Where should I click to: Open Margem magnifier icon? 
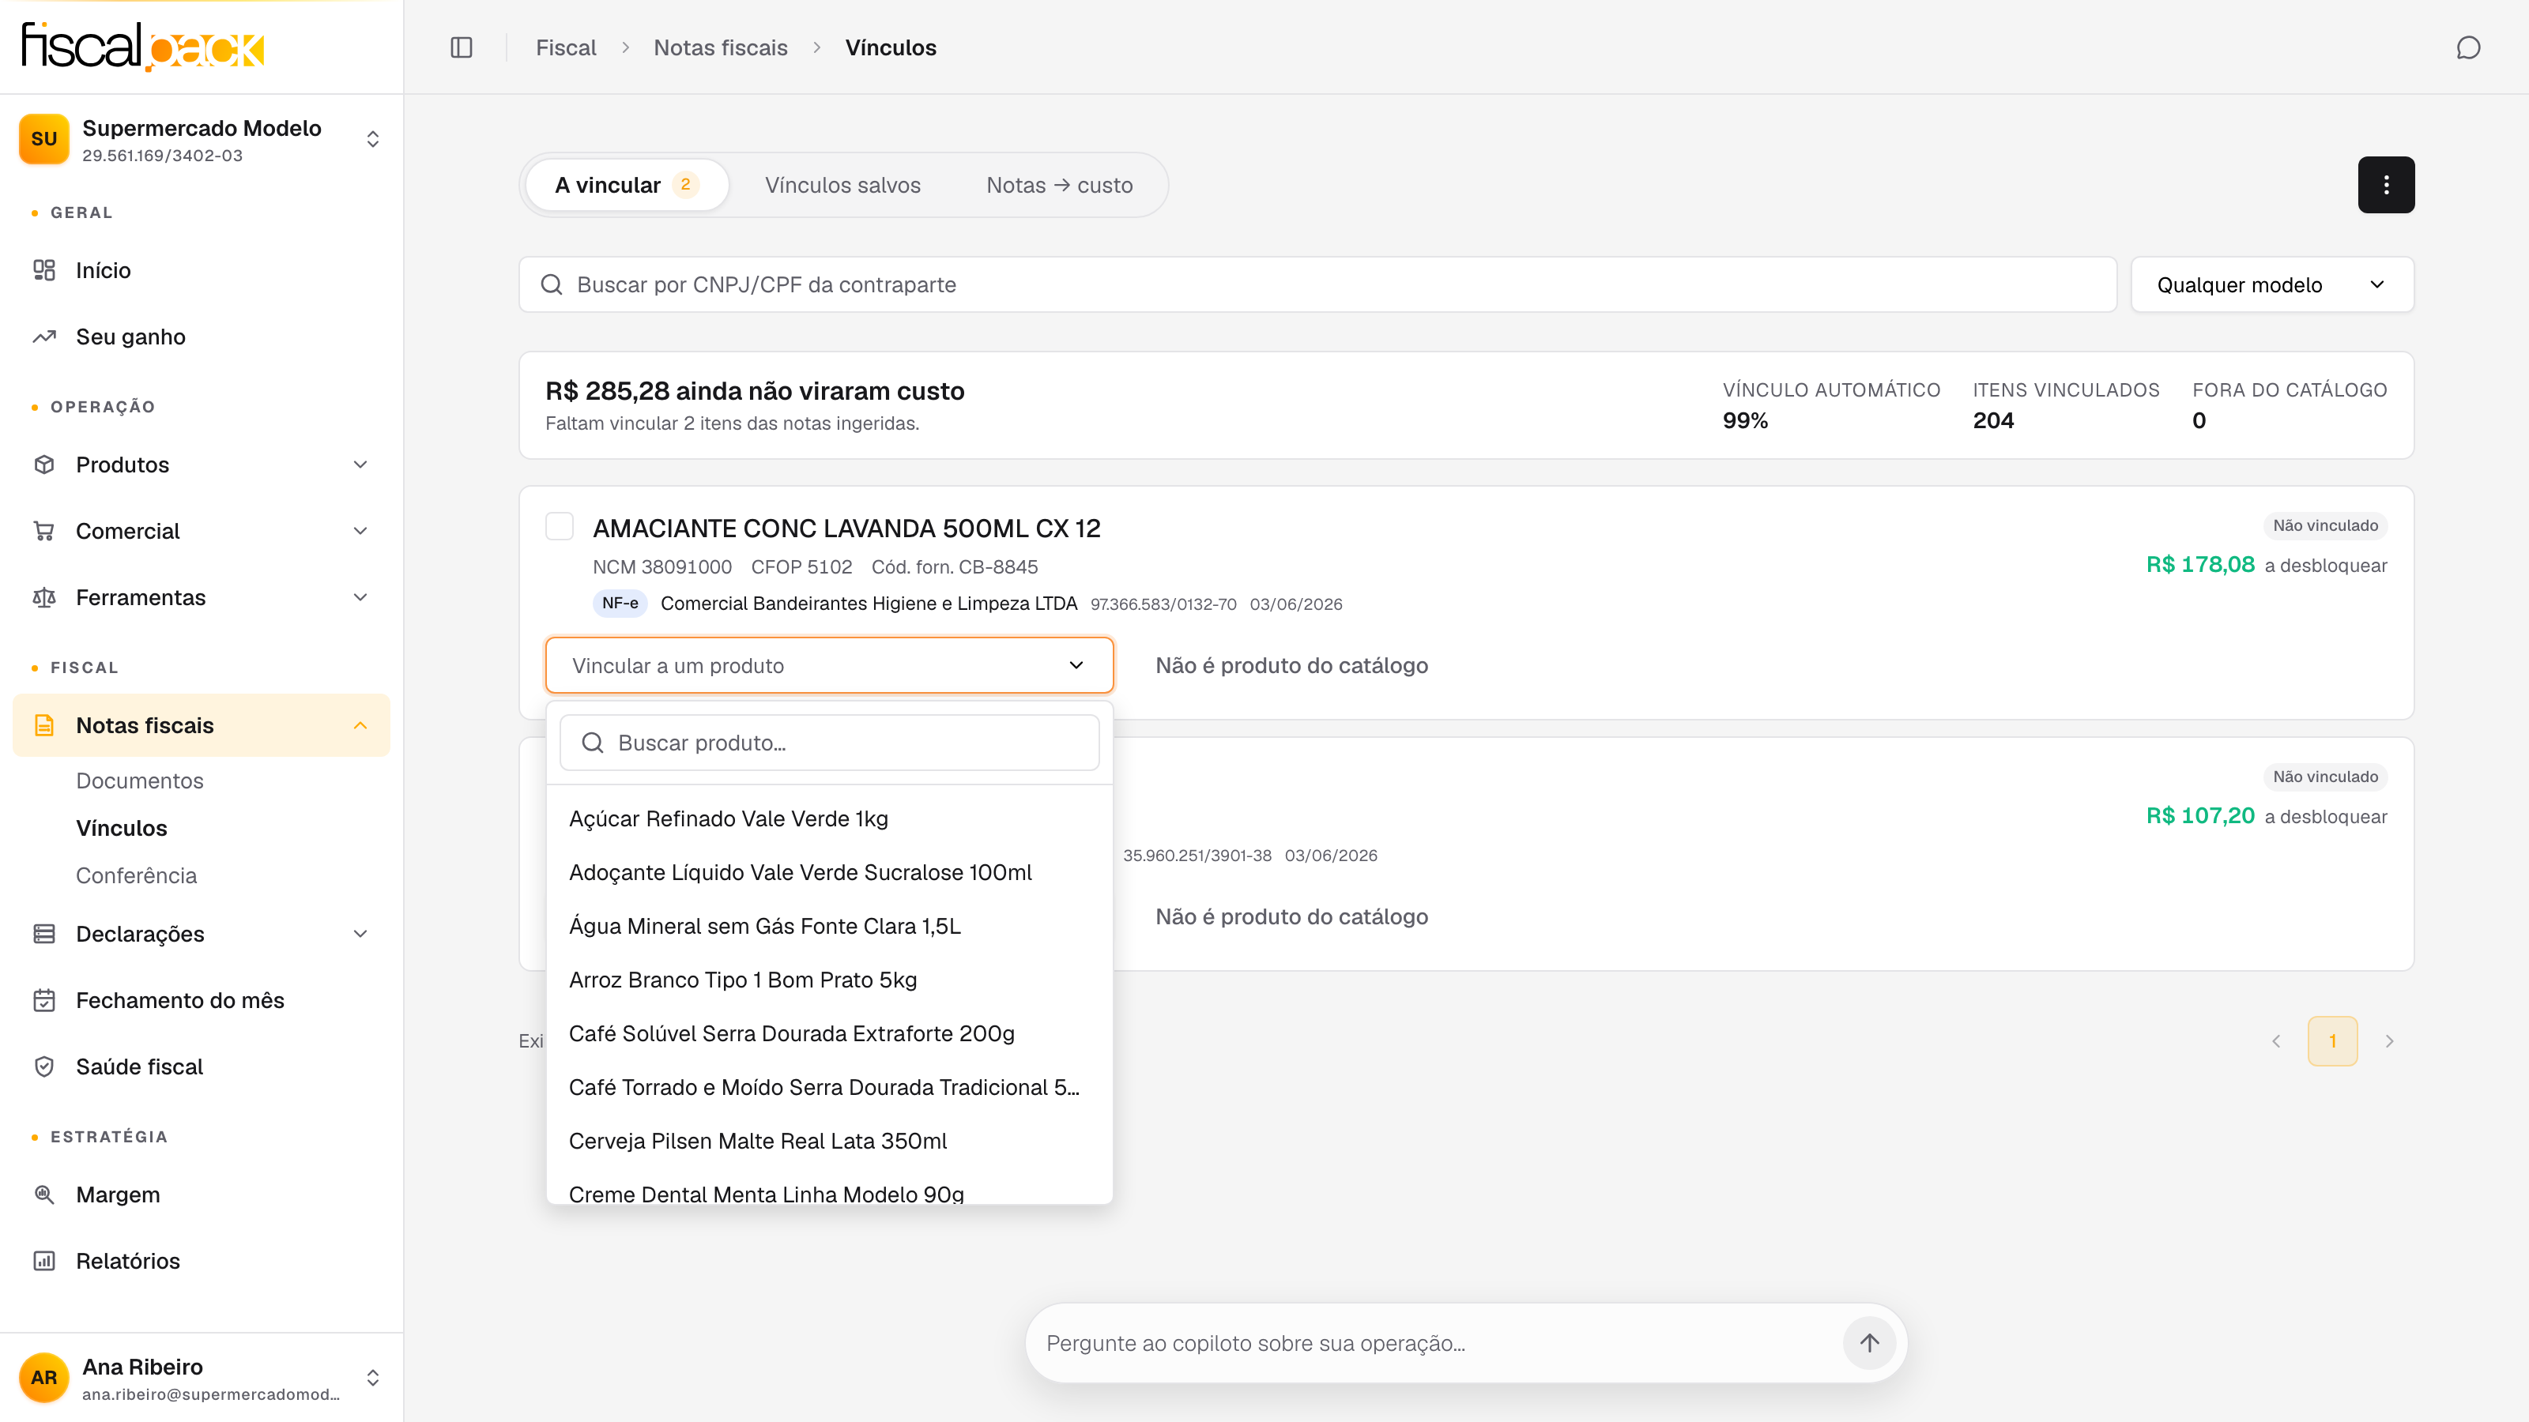coord(44,1194)
